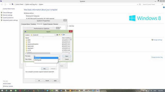The width and height of the screenshot is (165, 92).
Task: Open the Windows Start button
Action: (x=2, y=90)
